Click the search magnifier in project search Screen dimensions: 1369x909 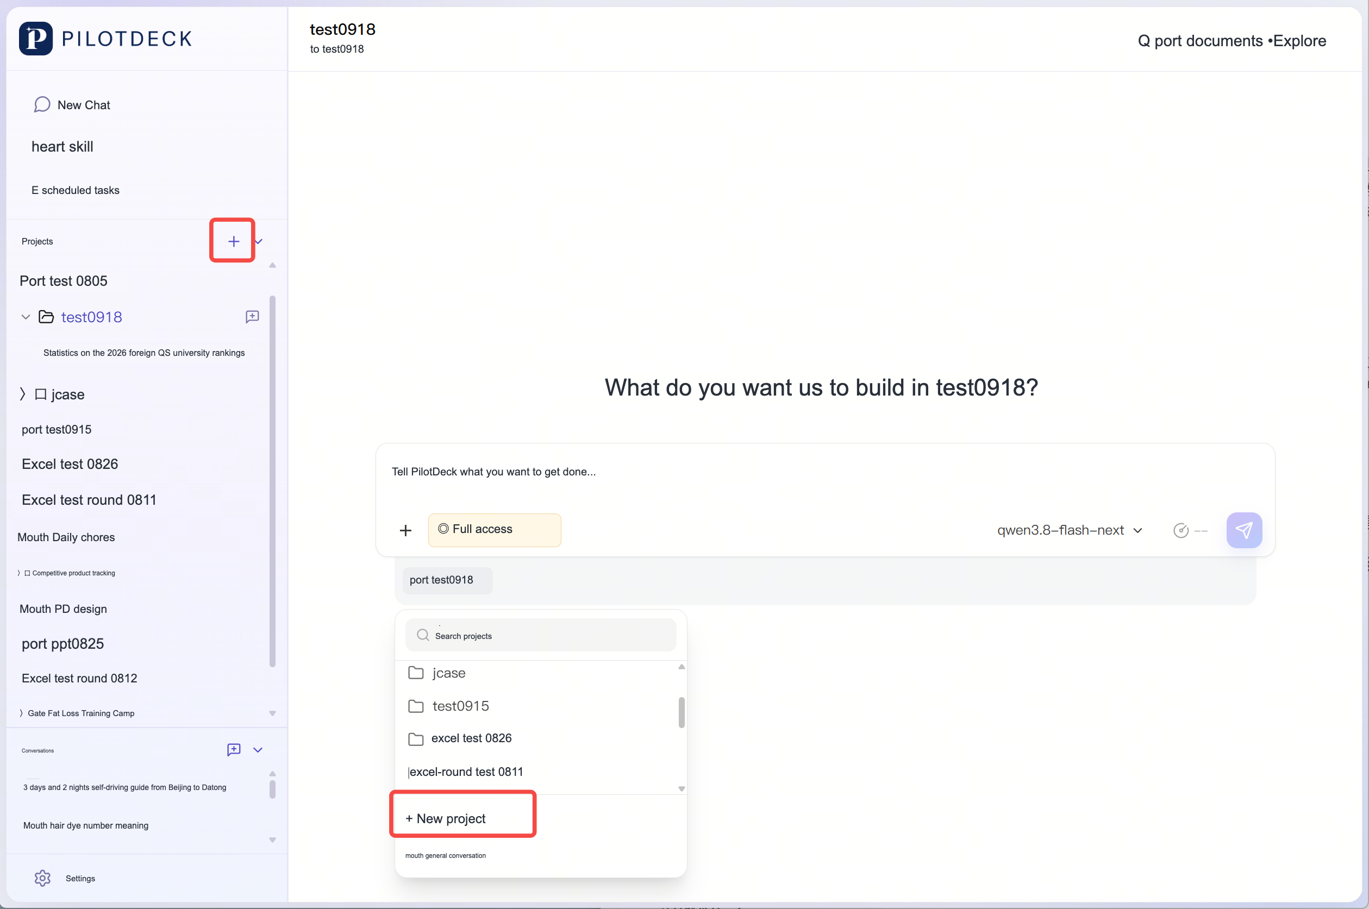(x=423, y=635)
